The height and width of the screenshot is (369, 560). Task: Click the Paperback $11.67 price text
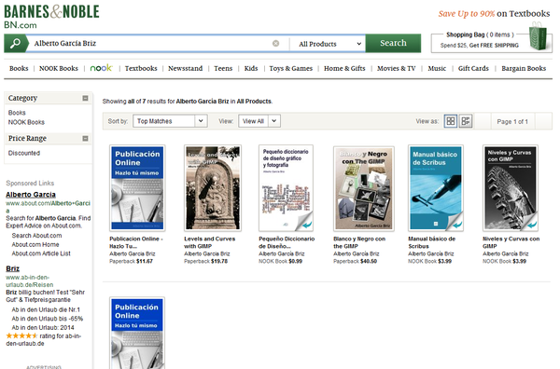[131, 261]
